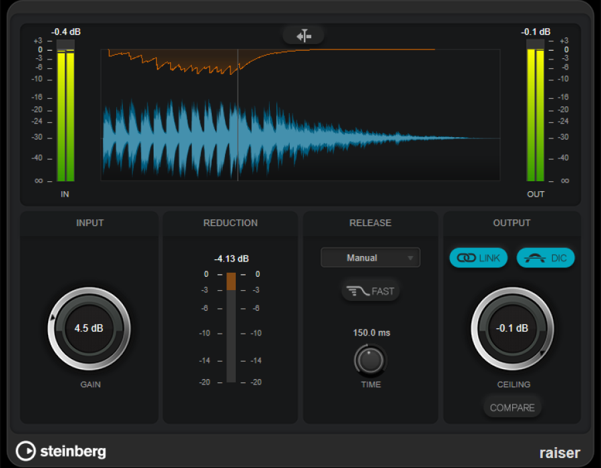Click the -4.13 dB reduction readout

(231, 259)
